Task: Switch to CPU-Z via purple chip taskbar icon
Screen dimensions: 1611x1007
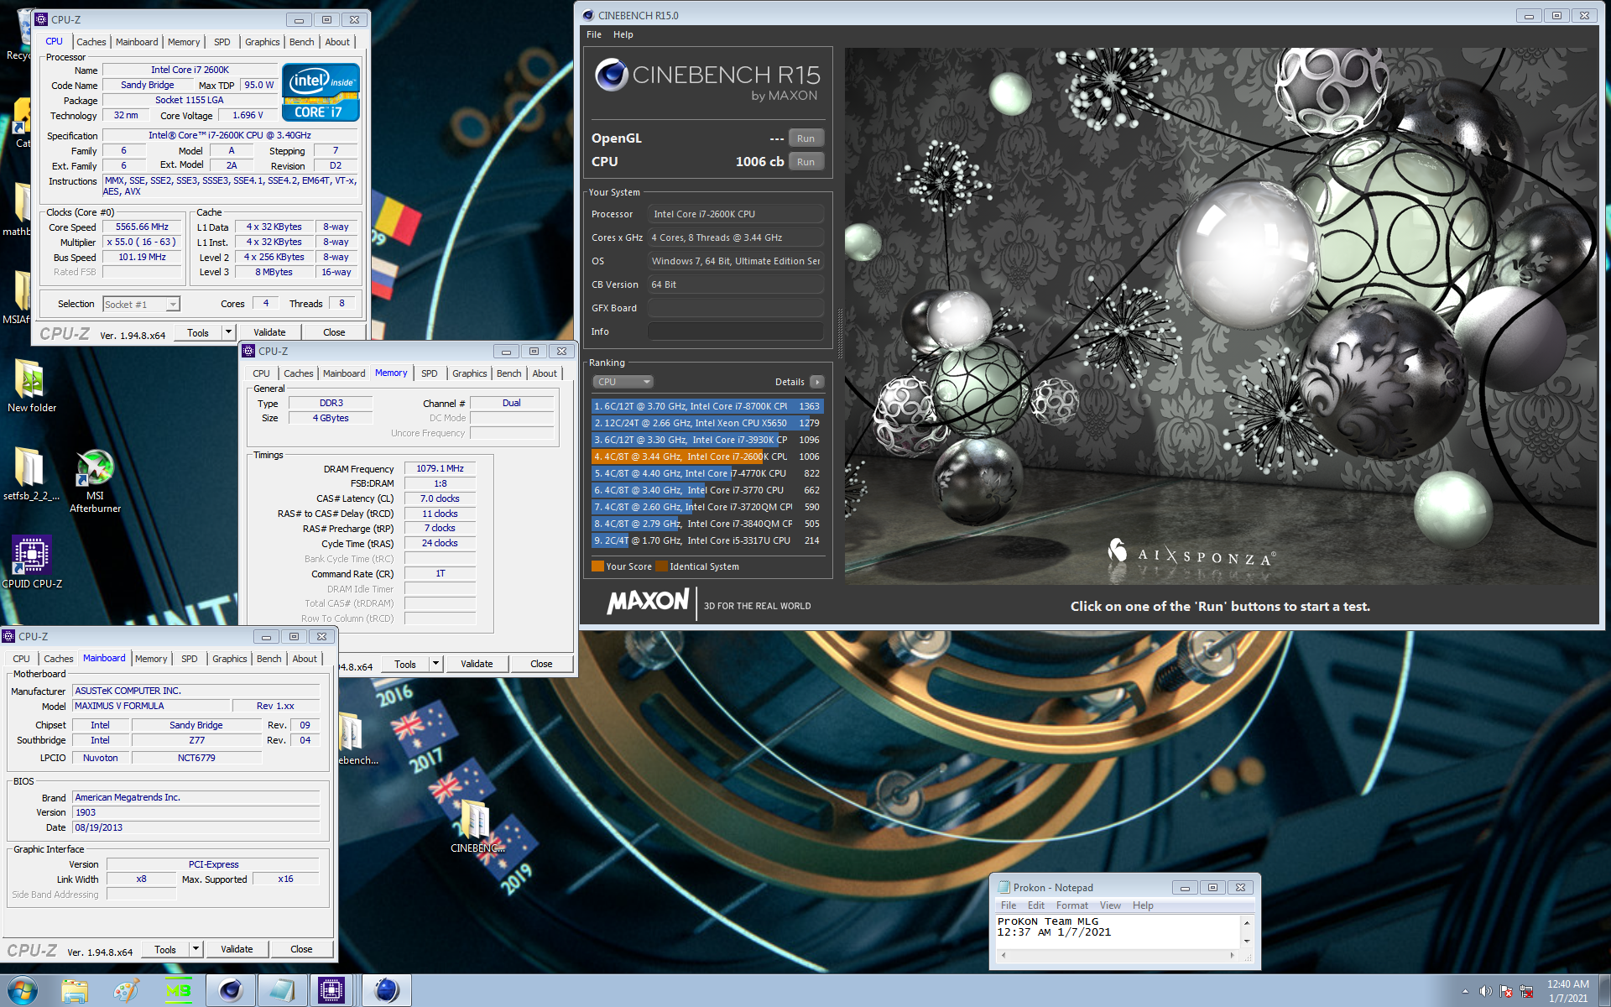Action: click(x=332, y=991)
